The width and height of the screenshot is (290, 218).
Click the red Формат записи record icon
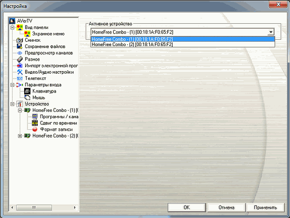(35, 129)
